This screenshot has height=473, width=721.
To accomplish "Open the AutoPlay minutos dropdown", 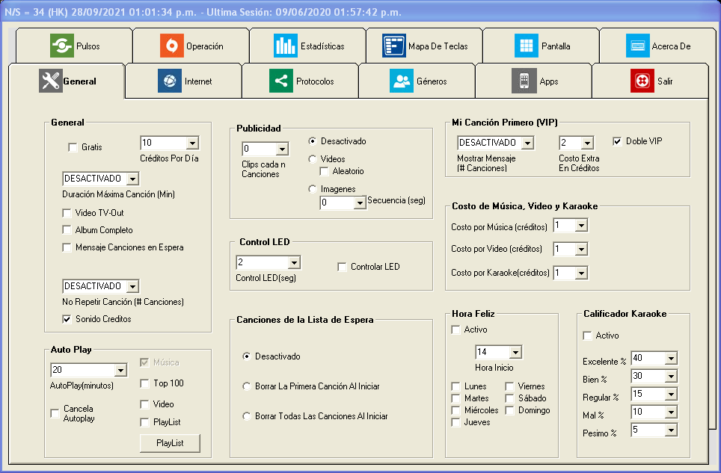I will [120, 370].
